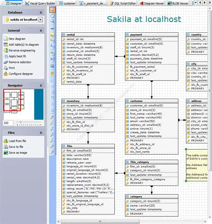212x224 pixels.
Task: Click the Remove selection eraser icon
Action: coord(6,62)
